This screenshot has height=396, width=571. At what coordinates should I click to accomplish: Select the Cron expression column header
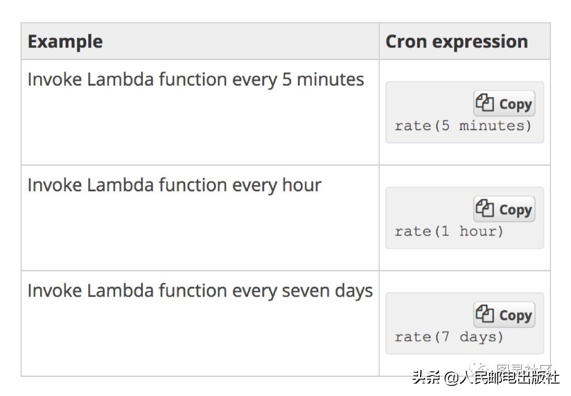click(456, 41)
